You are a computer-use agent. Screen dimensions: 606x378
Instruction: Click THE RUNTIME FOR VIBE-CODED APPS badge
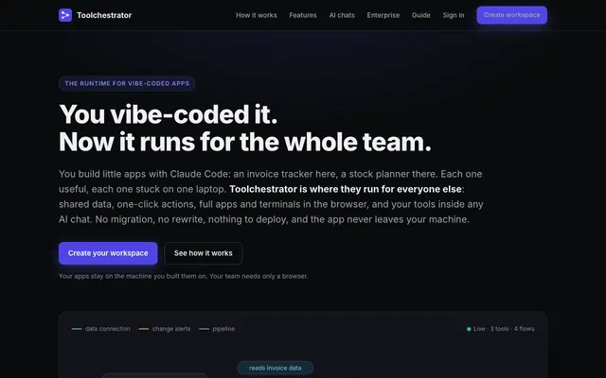pyautogui.click(x=127, y=83)
